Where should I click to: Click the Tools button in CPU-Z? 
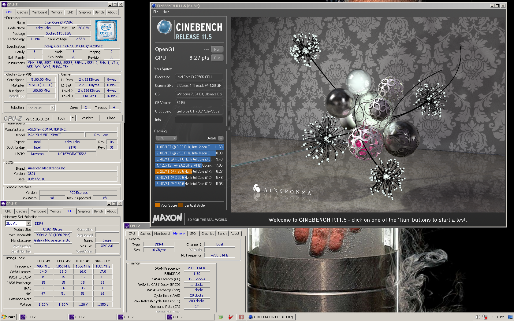pyautogui.click(x=61, y=118)
